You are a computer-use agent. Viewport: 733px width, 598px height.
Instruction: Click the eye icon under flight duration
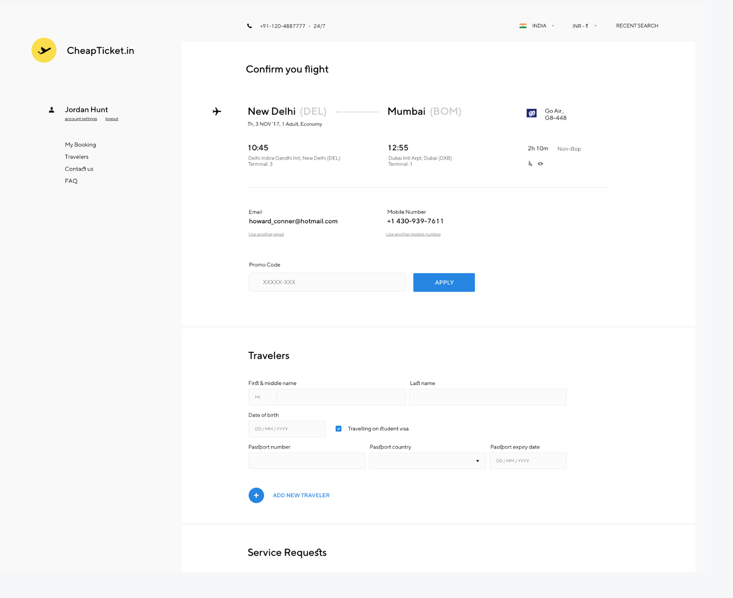[540, 164]
